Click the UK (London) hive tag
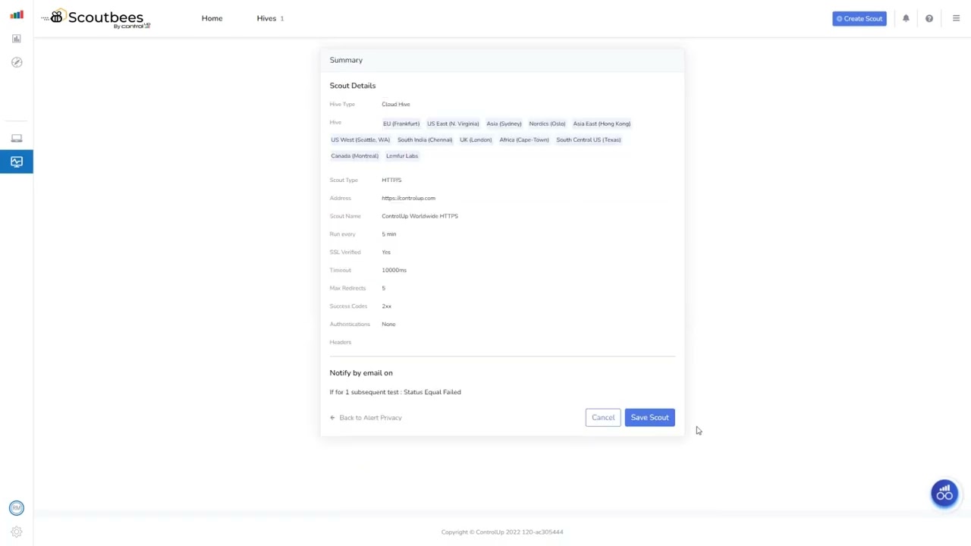Viewport: 971px width, 546px height. point(476,140)
